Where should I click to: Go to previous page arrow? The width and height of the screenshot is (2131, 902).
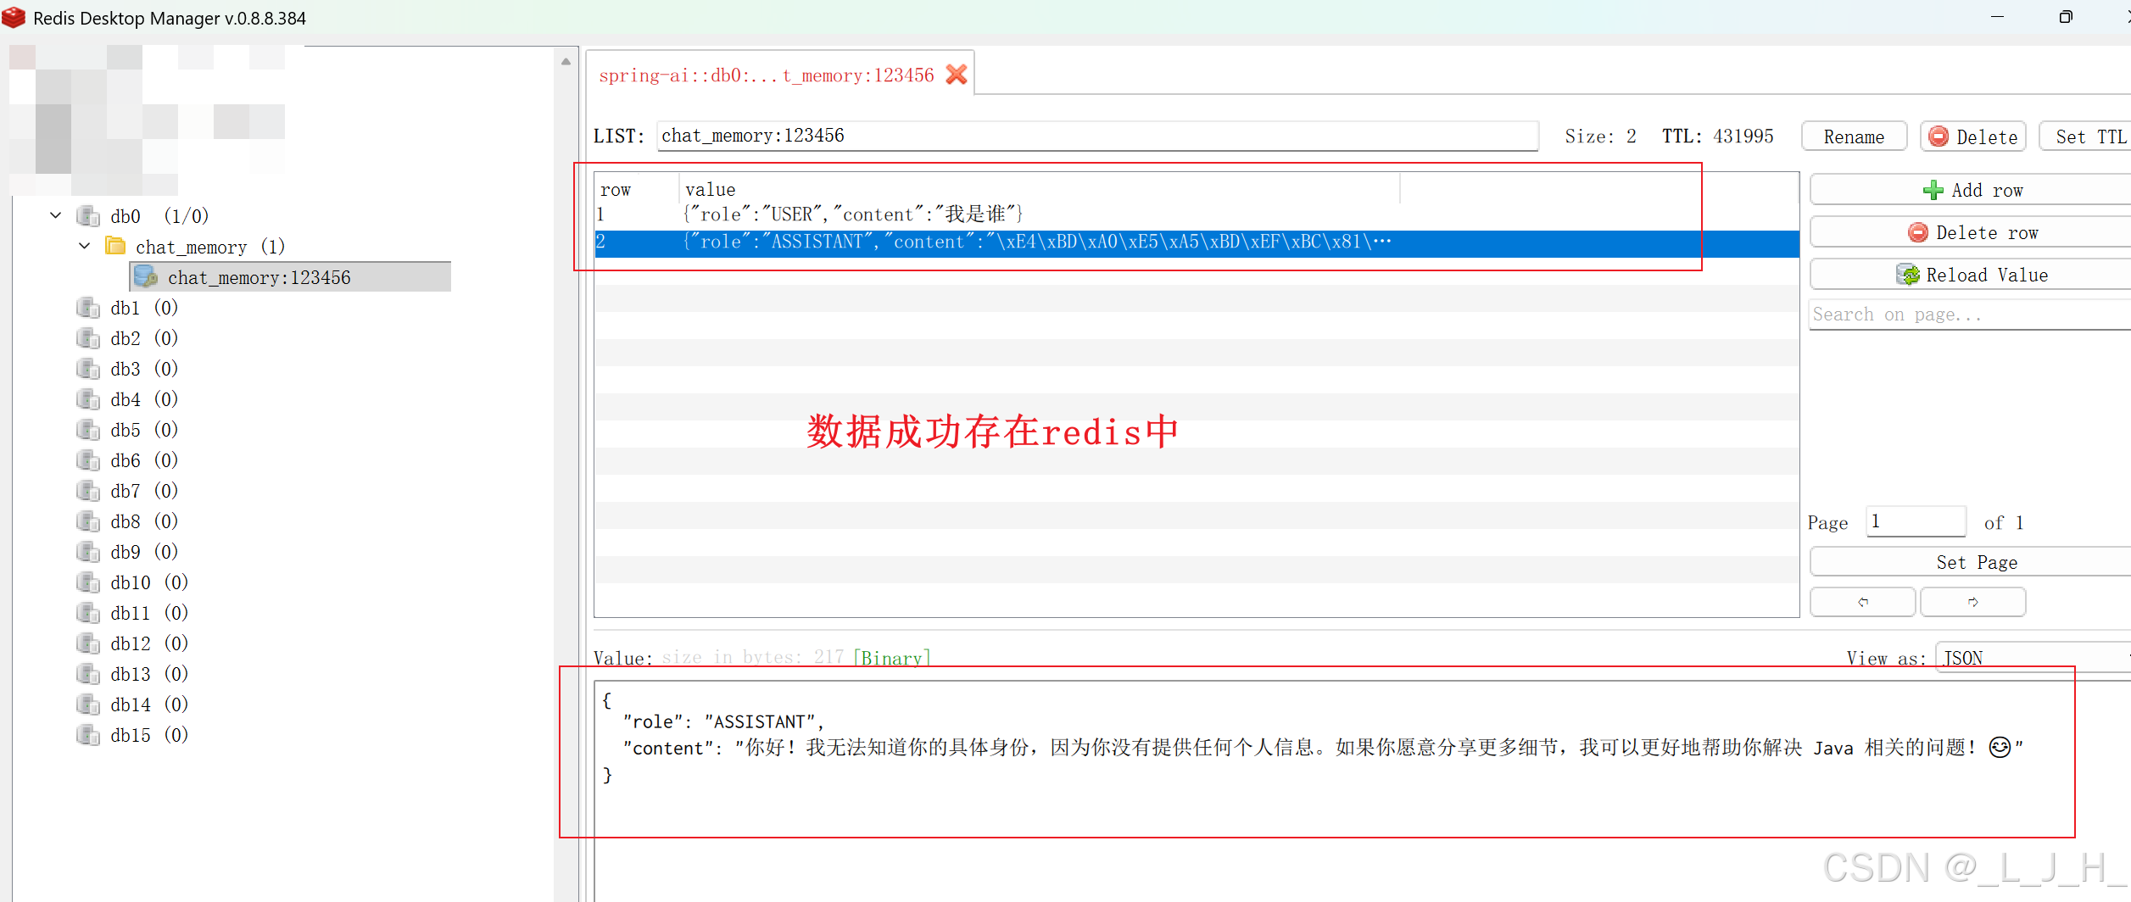click(x=1862, y=602)
